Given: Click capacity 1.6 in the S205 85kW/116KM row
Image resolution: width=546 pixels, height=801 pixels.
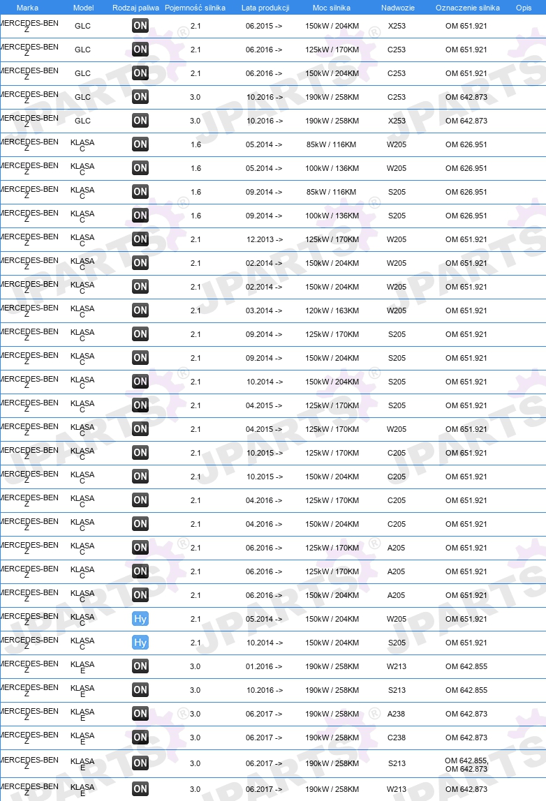Looking at the screenshot, I should coord(195,192).
